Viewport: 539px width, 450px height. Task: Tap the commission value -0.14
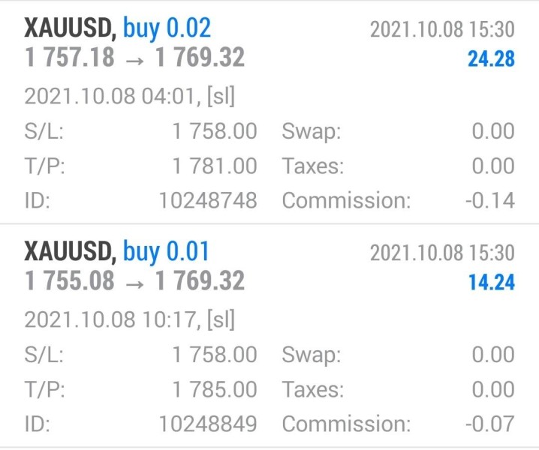[x=490, y=200]
